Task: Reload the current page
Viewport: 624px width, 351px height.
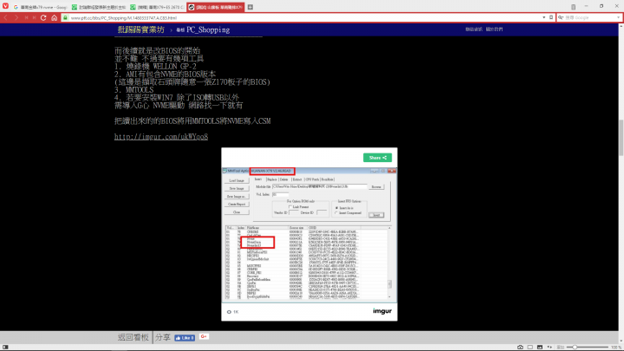Action: pyautogui.click(x=43, y=18)
